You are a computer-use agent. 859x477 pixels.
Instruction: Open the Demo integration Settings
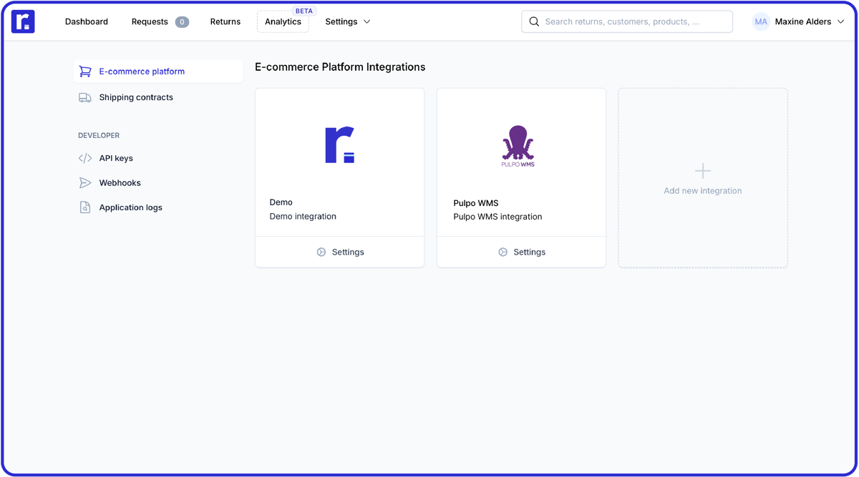click(x=339, y=252)
